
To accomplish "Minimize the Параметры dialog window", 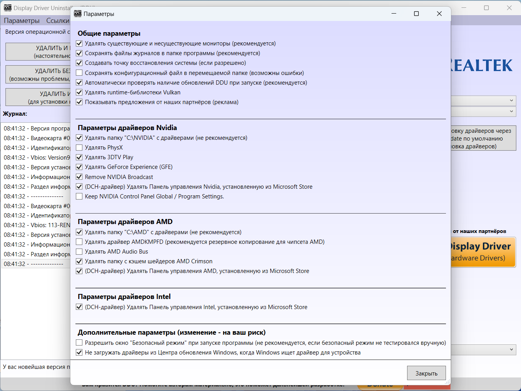I will (x=394, y=14).
